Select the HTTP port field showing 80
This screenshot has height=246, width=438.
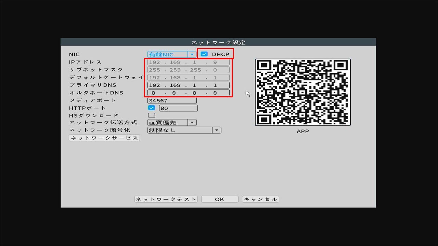[178, 108]
